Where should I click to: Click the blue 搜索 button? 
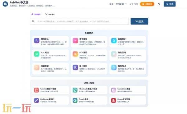pos(139,21)
